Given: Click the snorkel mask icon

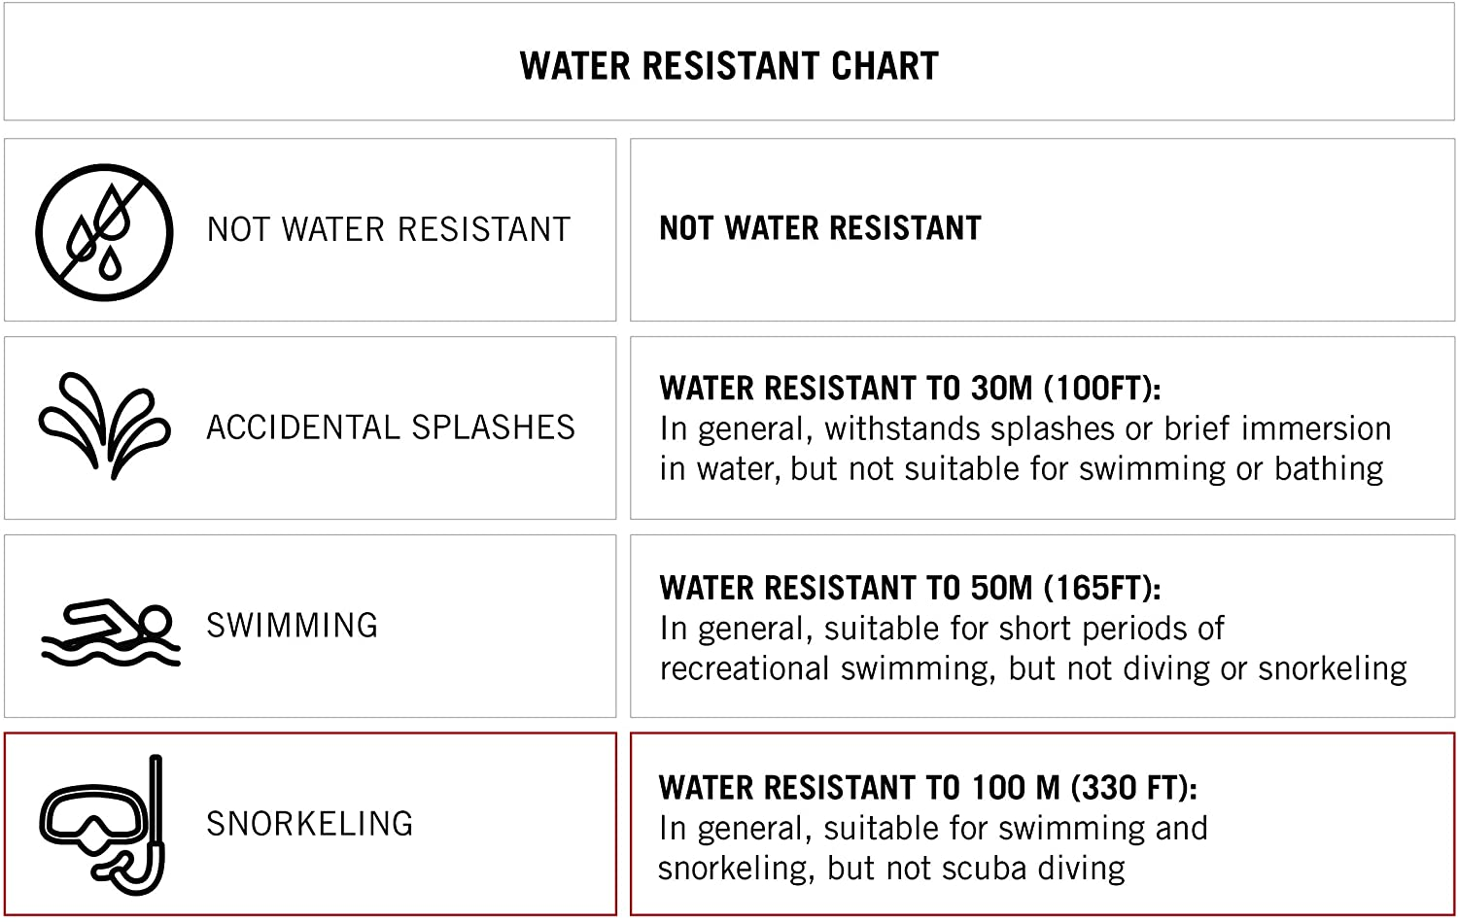Looking at the screenshot, I should coord(102,825).
